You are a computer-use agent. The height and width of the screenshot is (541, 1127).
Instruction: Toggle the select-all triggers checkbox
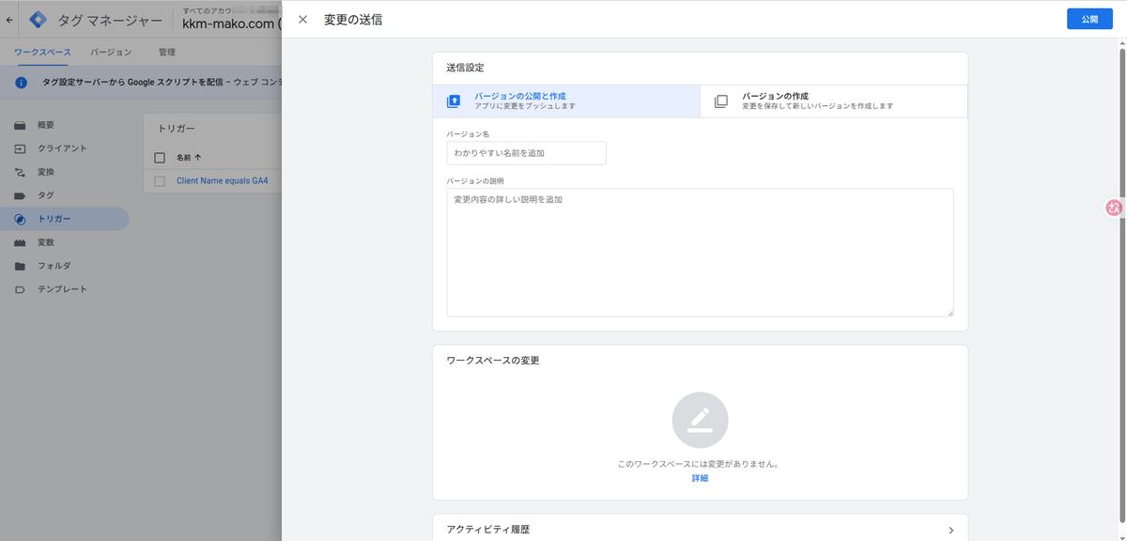tap(160, 158)
